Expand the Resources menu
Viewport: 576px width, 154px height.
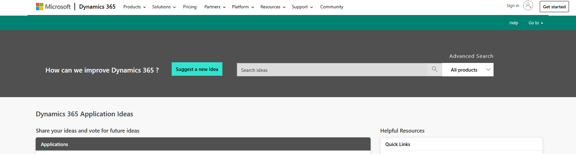[273, 7]
